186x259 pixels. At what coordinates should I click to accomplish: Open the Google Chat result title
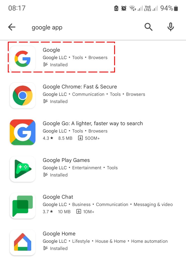(58, 197)
